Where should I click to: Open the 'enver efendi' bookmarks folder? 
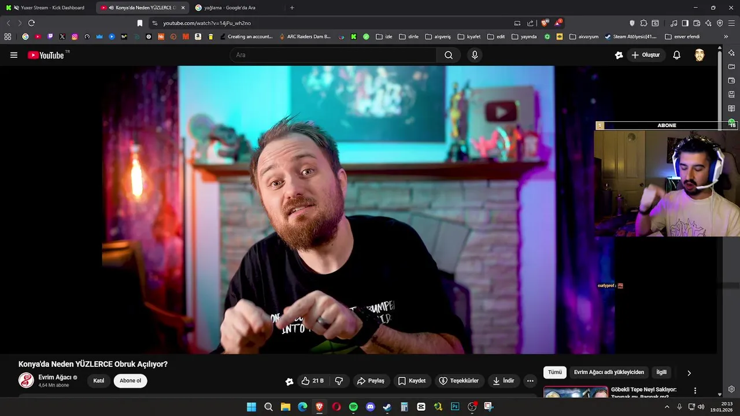pyautogui.click(x=682, y=36)
